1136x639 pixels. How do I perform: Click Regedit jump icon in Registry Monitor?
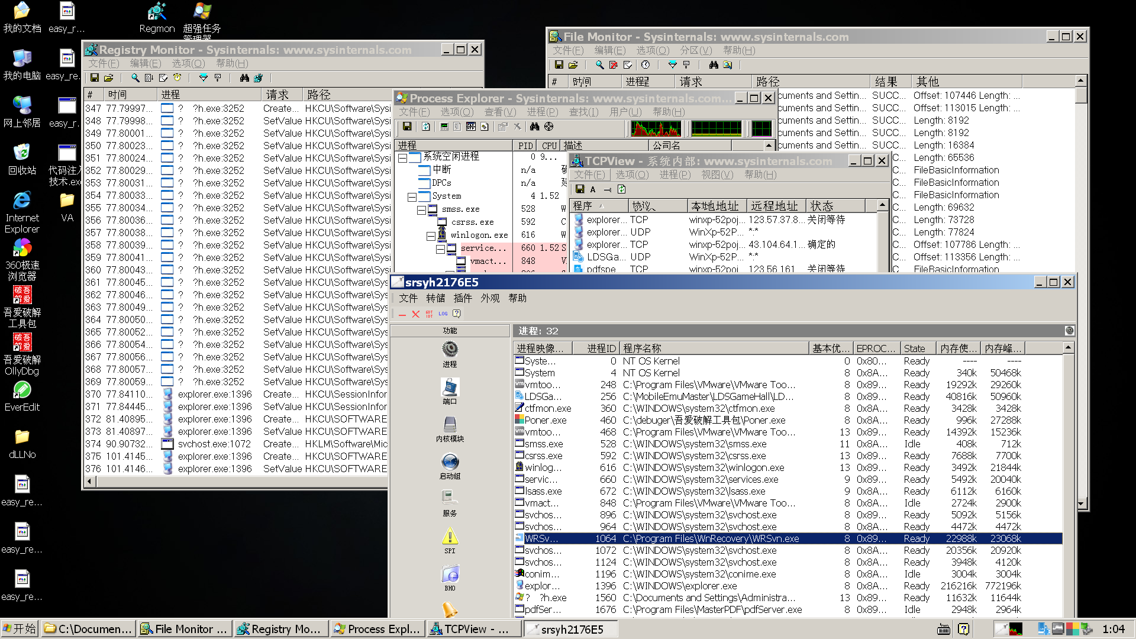(258, 78)
